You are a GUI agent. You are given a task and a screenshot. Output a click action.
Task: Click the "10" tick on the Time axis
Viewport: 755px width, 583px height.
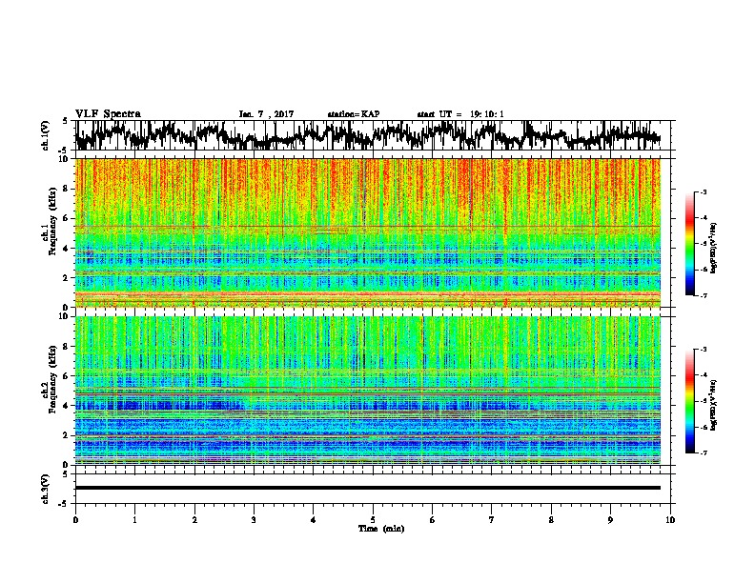(670, 520)
